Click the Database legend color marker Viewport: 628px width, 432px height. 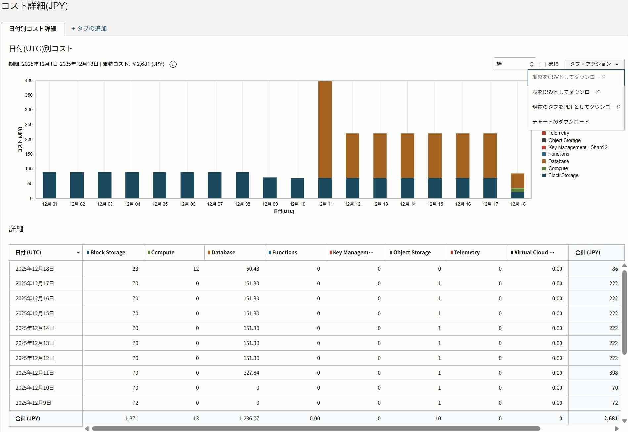click(x=544, y=161)
